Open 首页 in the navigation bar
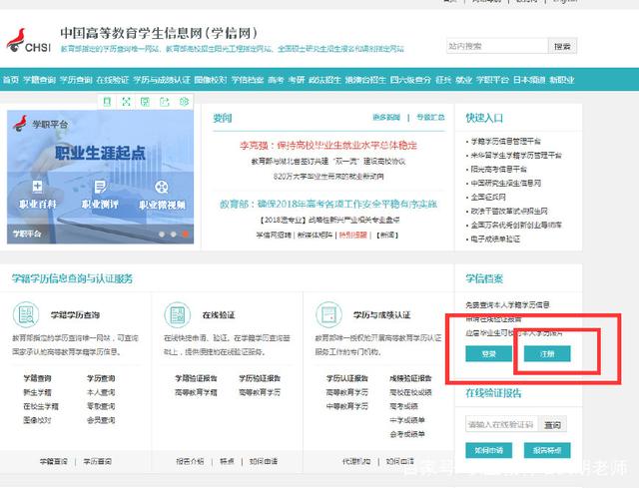The width and height of the screenshot is (639, 488). point(10,78)
